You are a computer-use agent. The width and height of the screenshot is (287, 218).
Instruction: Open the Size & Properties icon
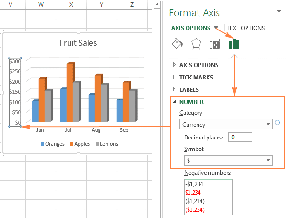point(215,44)
